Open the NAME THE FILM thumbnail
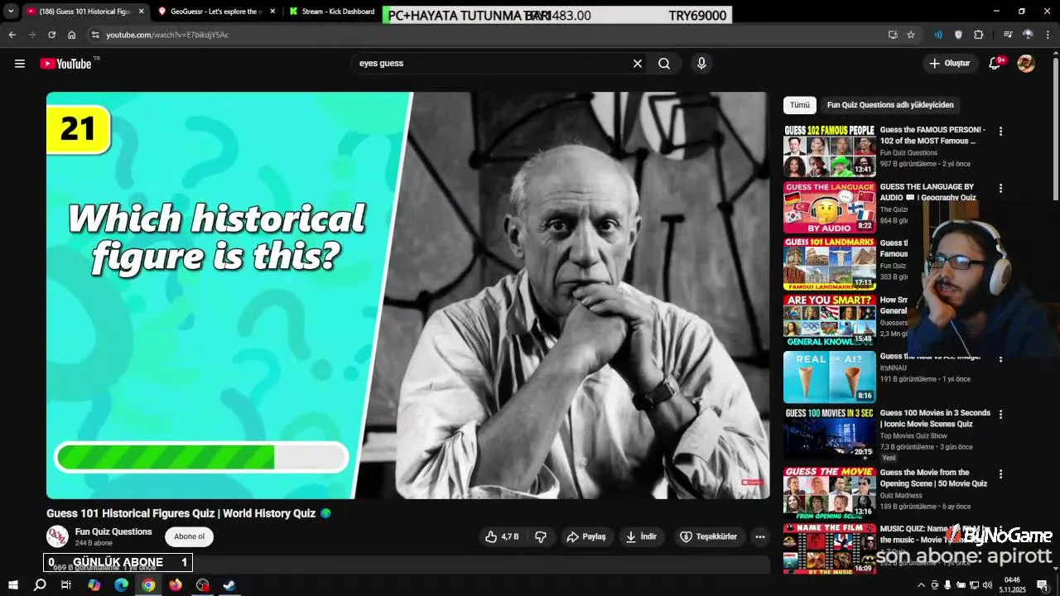1060x596 pixels. pyautogui.click(x=830, y=549)
